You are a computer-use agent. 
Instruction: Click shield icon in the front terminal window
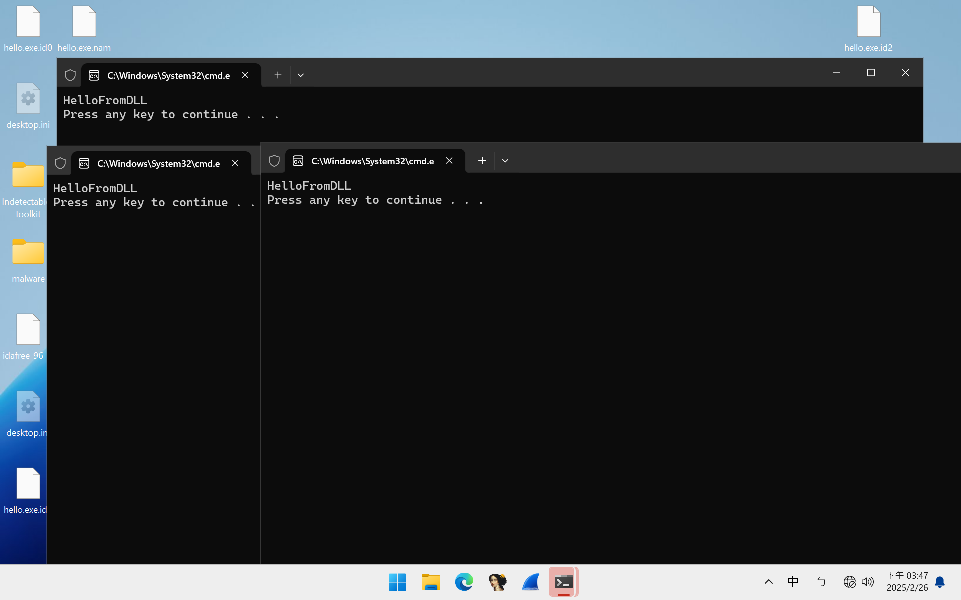point(274,161)
